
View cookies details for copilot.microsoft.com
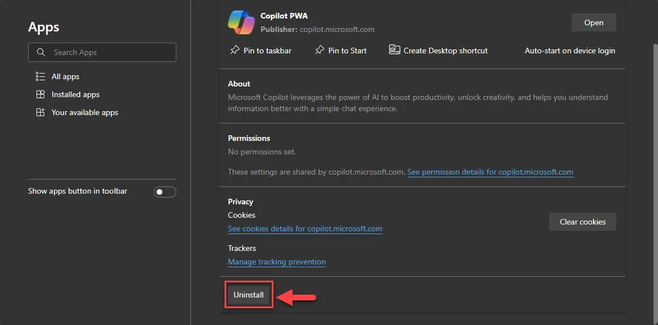[x=305, y=228]
